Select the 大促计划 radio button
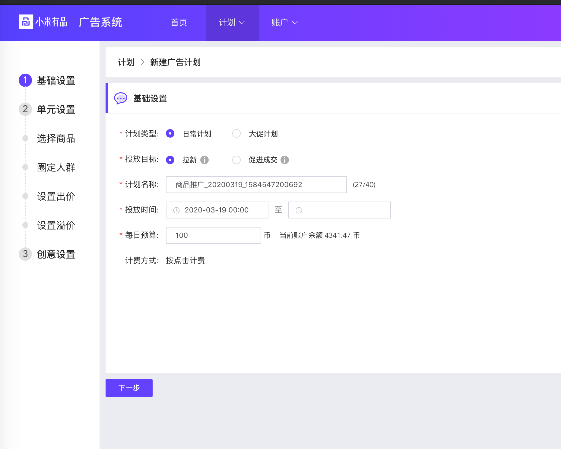Screen dimensions: 561x449 236,133
